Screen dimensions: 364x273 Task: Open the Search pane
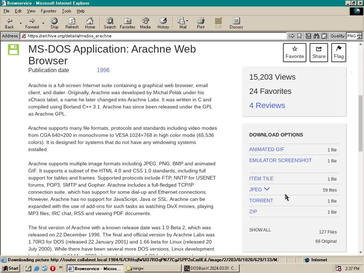click(110, 23)
